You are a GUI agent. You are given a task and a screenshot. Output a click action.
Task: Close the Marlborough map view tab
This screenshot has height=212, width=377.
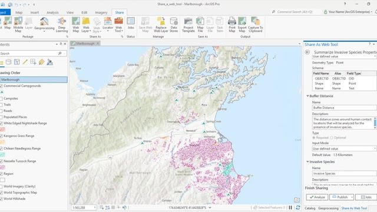pos(98,44)
